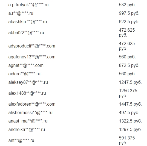Select alex1488**@****.ru email row
The image size is (147, 146).
(x=27, y=93)
